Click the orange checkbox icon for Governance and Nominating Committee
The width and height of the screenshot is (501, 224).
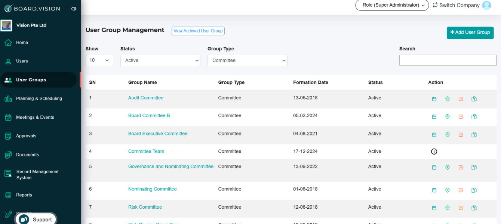click(461, 168)
